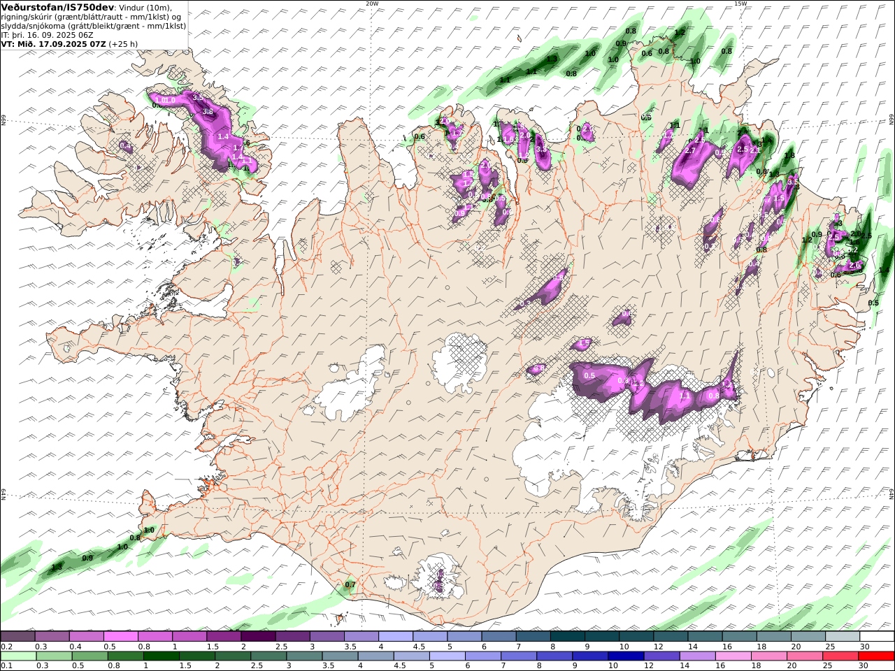Click the '20W' longitude label
The width and height of the screenshot is (895, 671).
[372, 3]
